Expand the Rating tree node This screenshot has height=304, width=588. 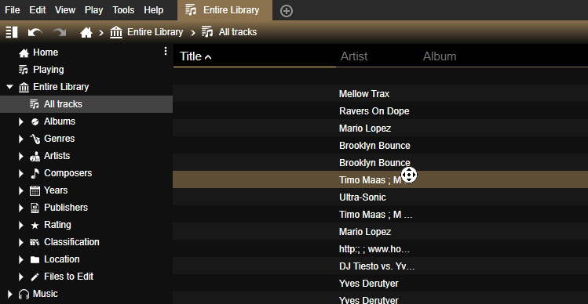tap(21, 225)
